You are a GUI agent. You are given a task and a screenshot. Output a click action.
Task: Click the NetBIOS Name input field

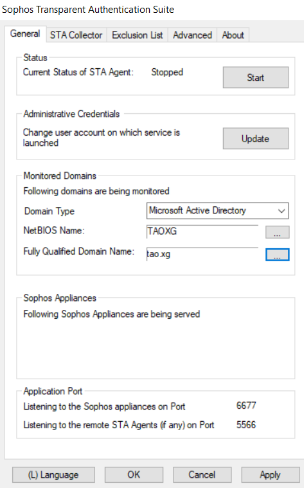tap(202, 231)
